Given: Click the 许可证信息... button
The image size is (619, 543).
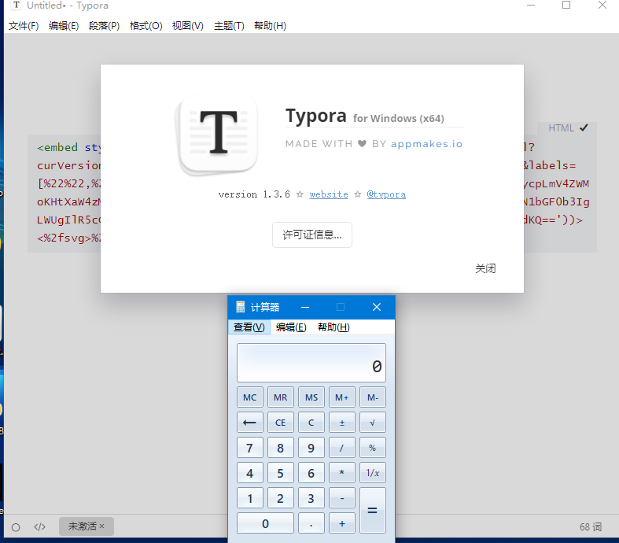Looking at the screenshot, I should pyautogui.click(x=312, y=235).
